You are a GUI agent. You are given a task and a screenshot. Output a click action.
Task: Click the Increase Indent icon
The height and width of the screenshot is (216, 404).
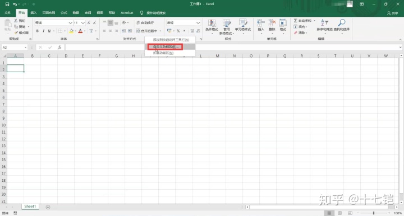tap(130, 31)
